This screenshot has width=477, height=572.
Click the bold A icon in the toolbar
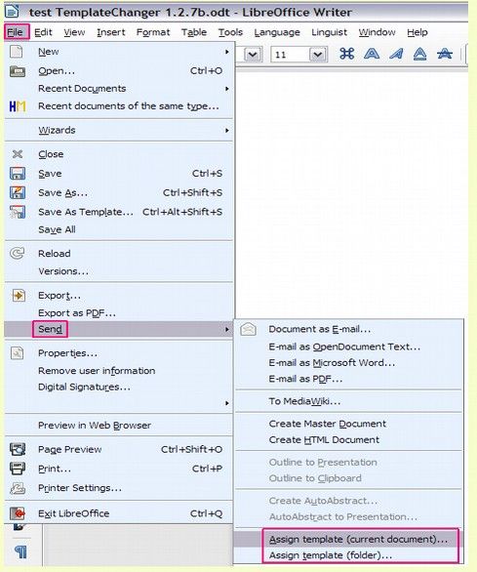[372, 54]
